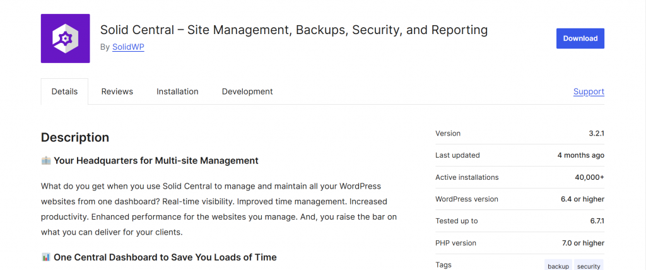Go to the Support link
646x270 pixels.
tap(589, 91)
